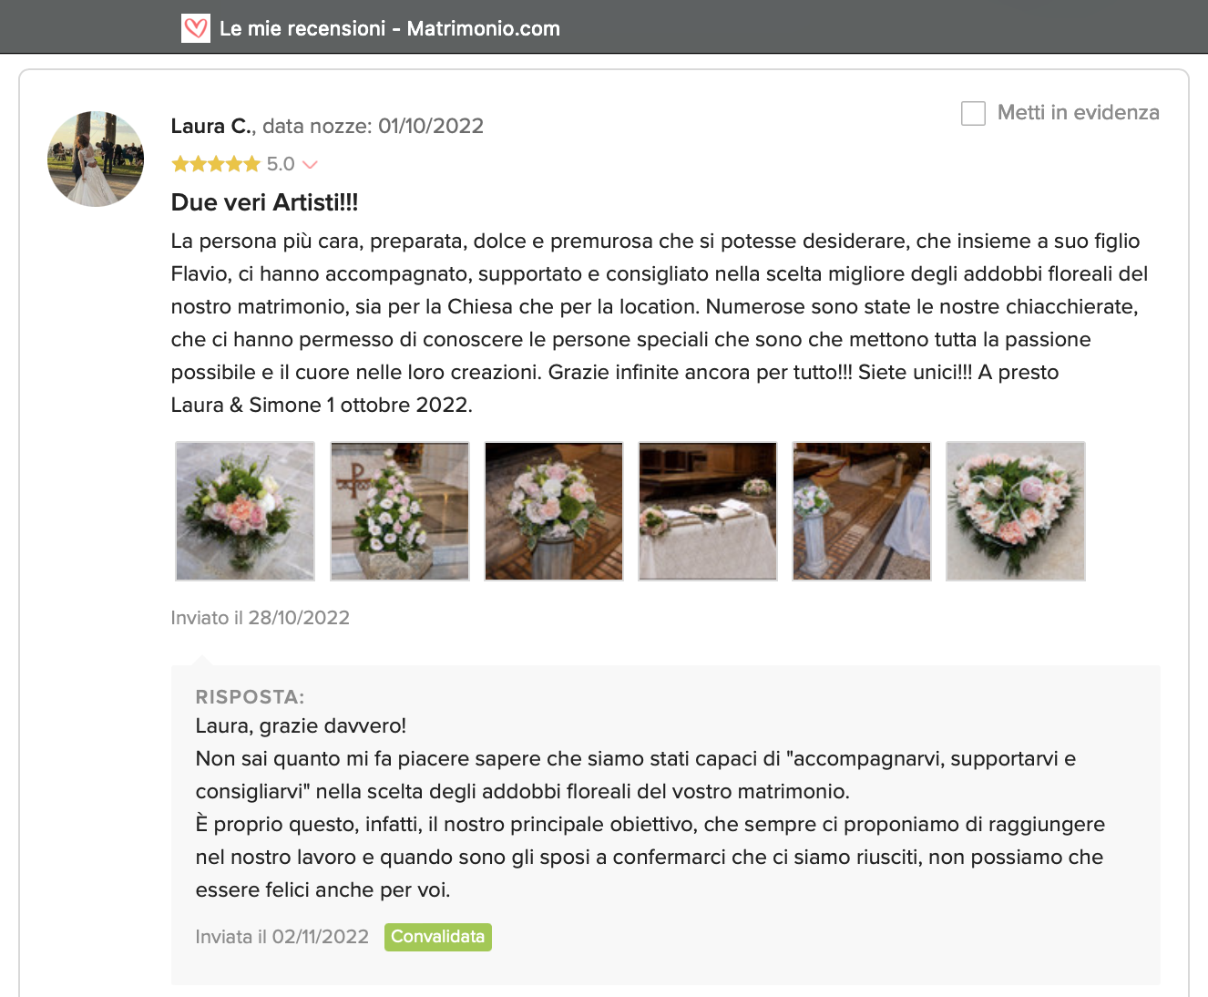Click the 'Metti in evidenza' label
This screenshot has width=1208, height=997.
tap(1078, 112)
